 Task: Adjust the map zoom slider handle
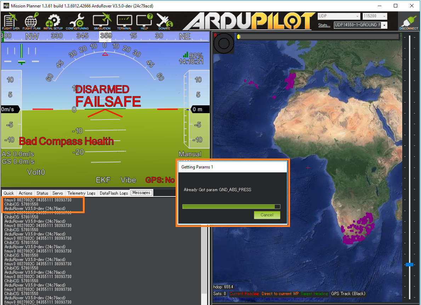coord(409,265)
